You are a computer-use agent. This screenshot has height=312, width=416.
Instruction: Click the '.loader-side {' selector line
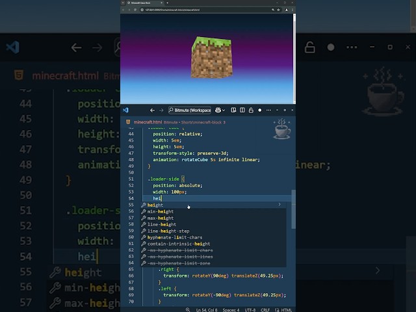pyautogui.click(x=166, y=179)
